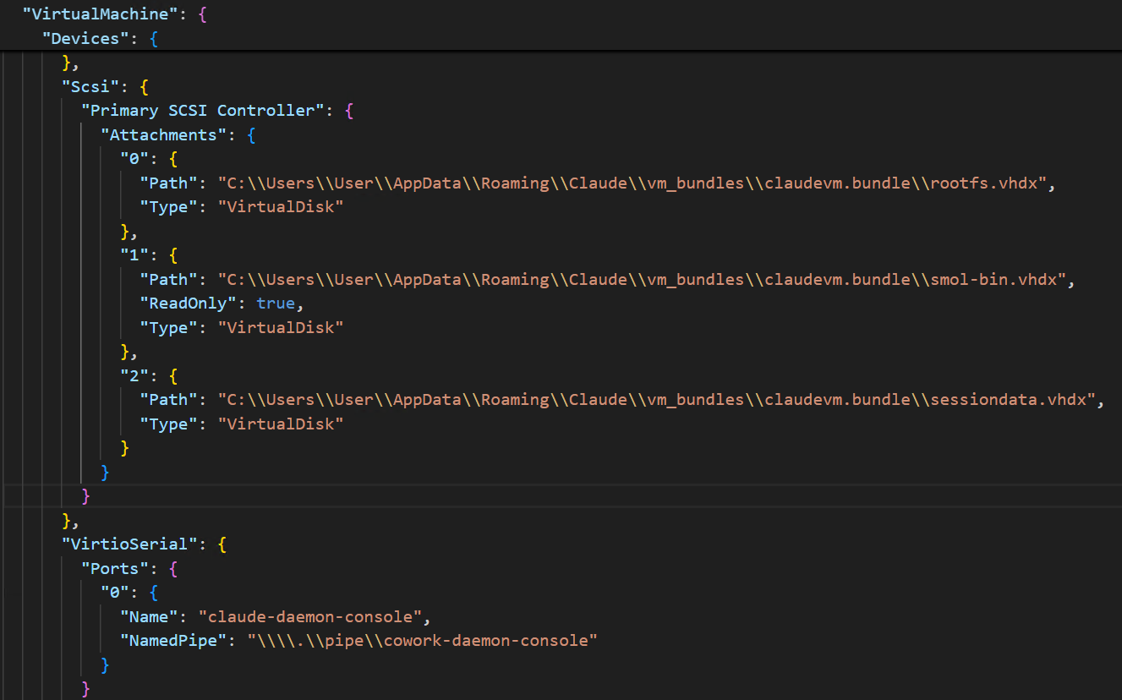1122x700 pixels.
Task: Click the "VirtioSerial" key
Action: [130, 544]
